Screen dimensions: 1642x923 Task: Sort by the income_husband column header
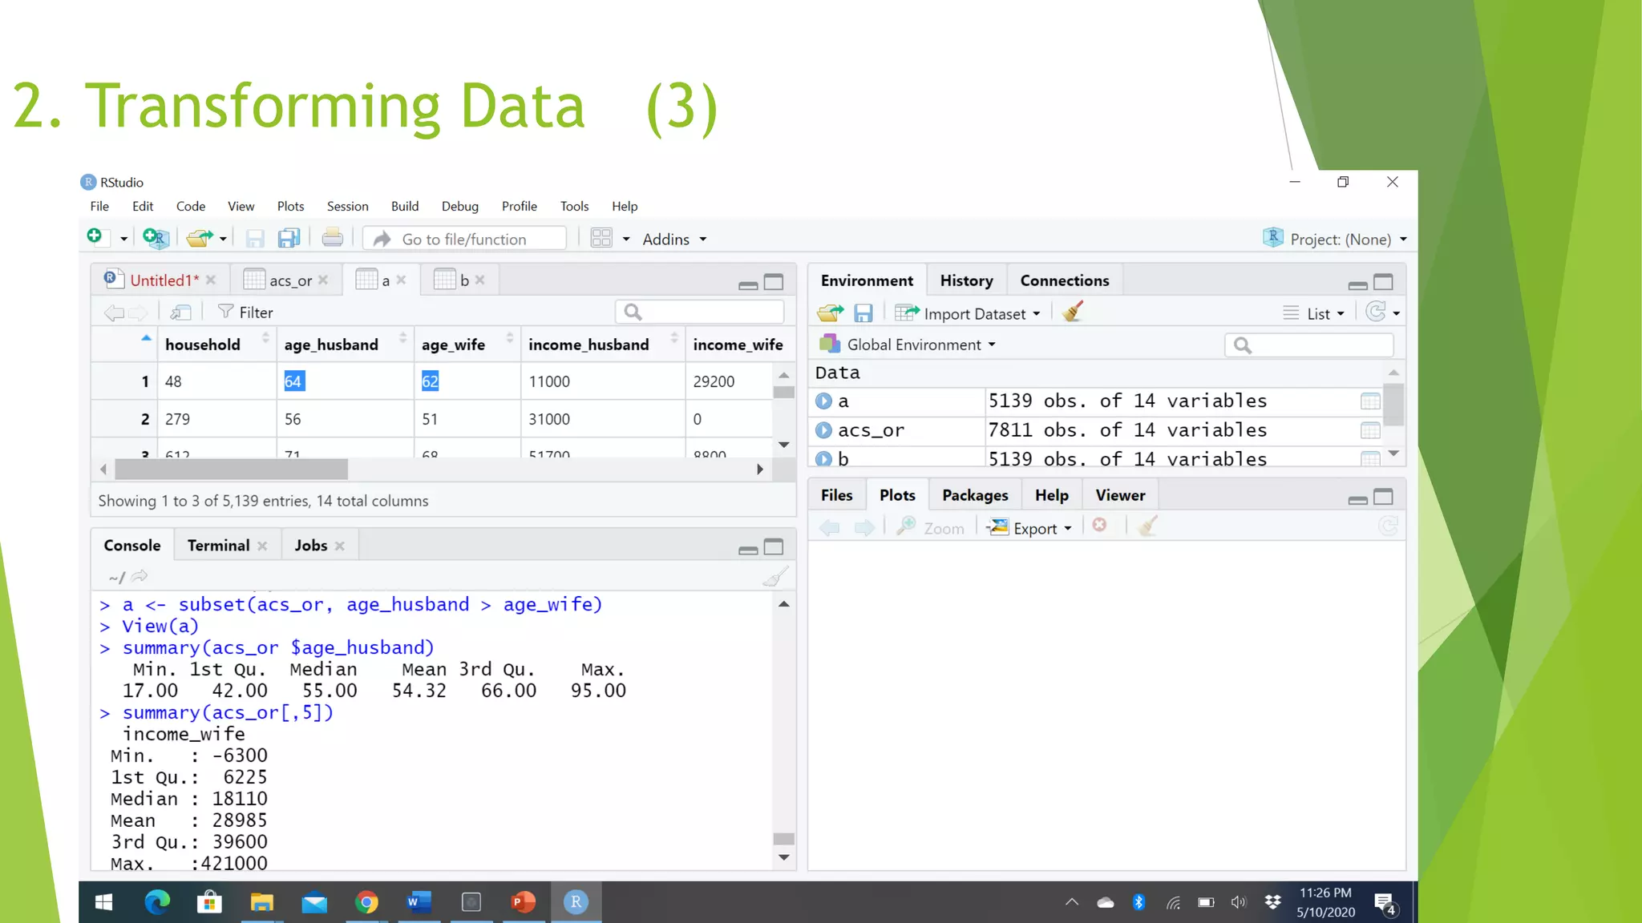click(603, 345)
